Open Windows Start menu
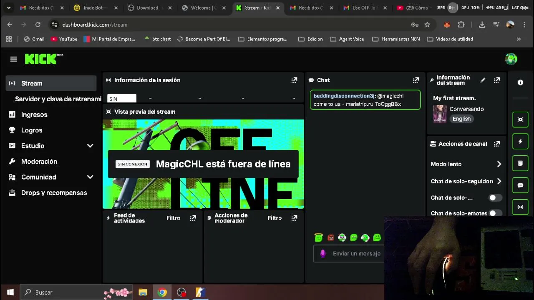 coord(10,292)
